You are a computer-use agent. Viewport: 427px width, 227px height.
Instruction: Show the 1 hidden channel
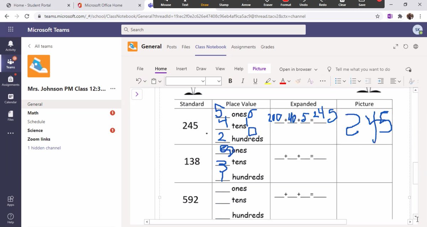point(44,148)
